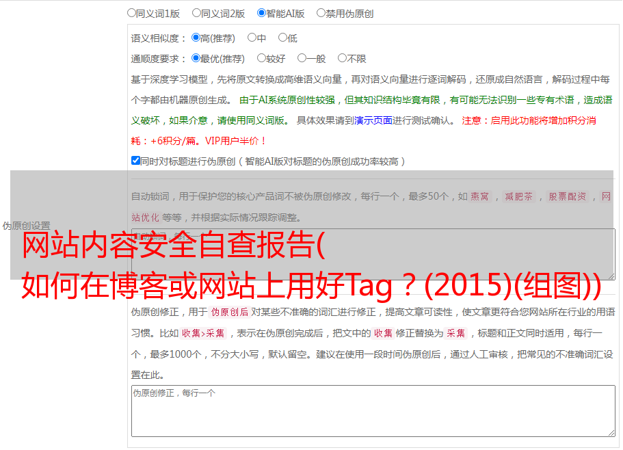The height and width of the screenshot is (450, 623).
Task: Click the 语义相似度 label
Action: coord(158,38)
